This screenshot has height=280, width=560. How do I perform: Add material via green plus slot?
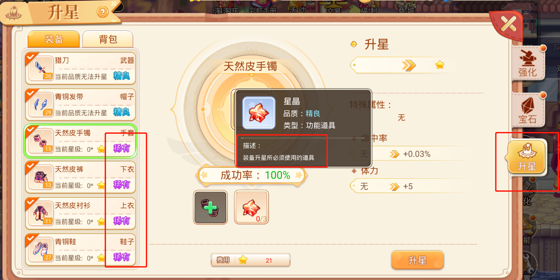point(210,207)
